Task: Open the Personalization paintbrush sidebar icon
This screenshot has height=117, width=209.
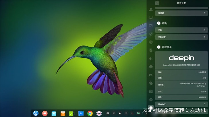Action: (x=151, y=34)
